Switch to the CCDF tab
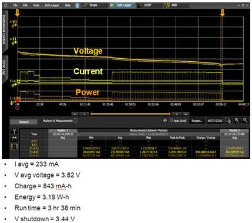Viewport: 252px width, 223px height. [146, 5]
